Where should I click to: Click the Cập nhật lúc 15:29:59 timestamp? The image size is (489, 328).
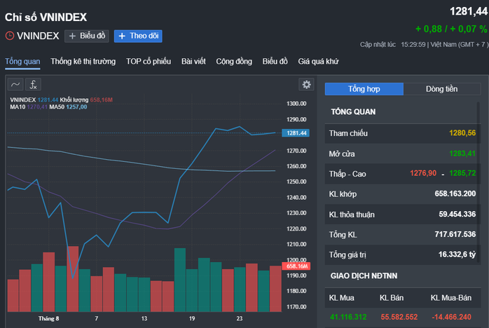[x=392, y=45]
